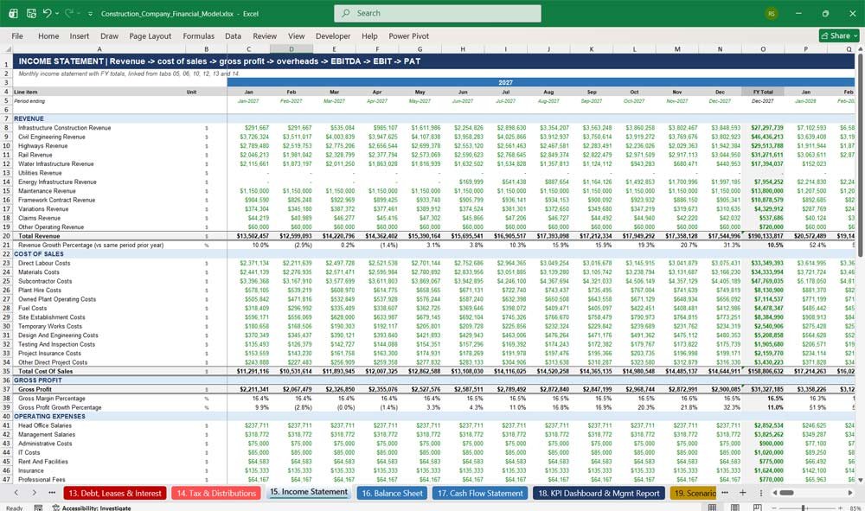
Task: Click the Total Cost Of Sales label
Action: point(45,371)
